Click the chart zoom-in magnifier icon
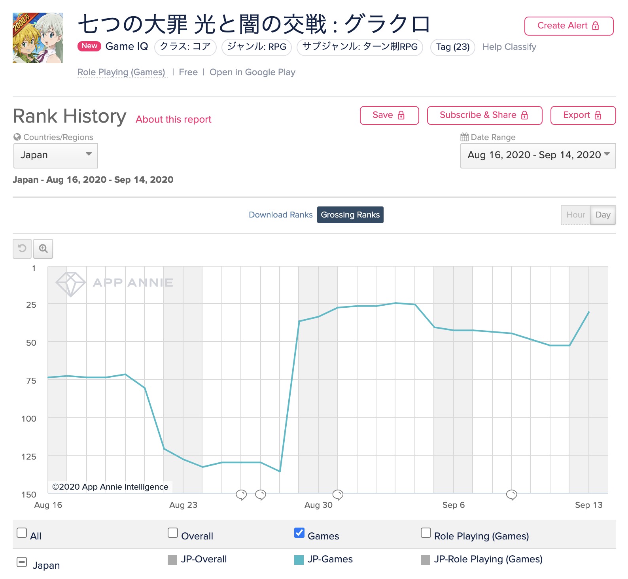 pos(43,248)
